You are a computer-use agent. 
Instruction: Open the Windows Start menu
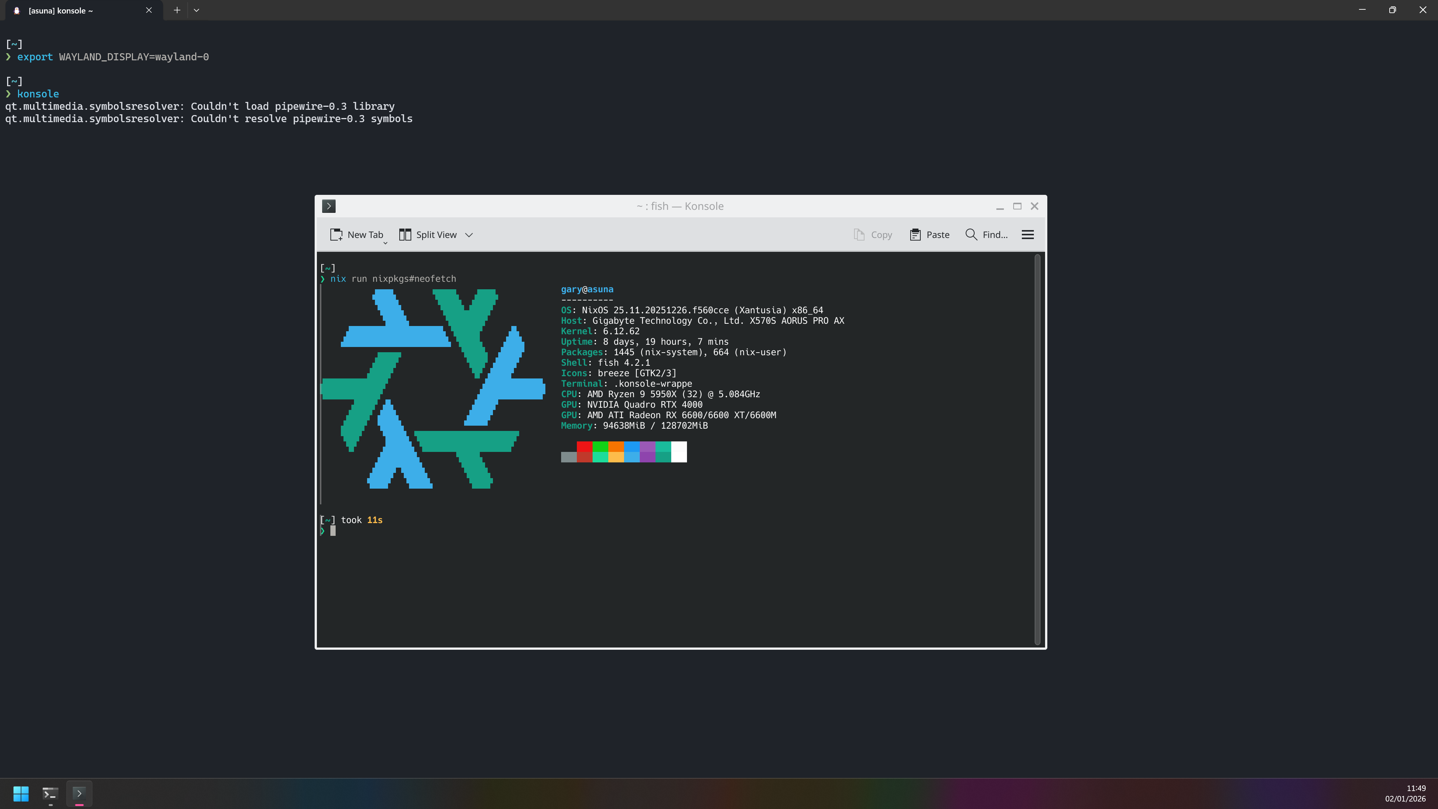coord(21,793)
